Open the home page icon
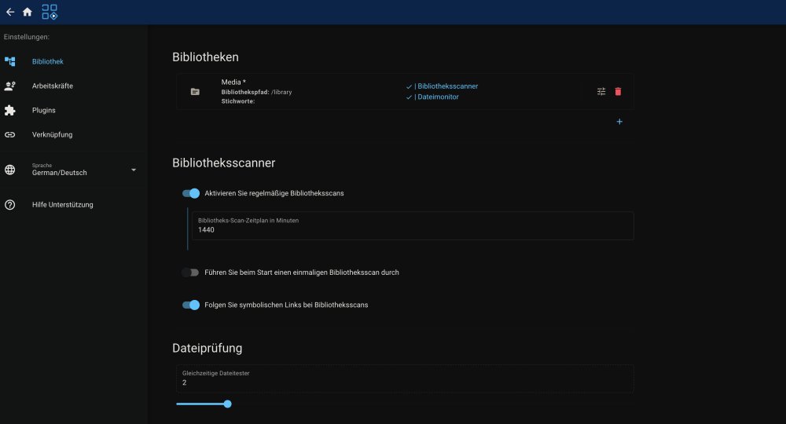The width and height of the screenshot is (786, 424). coord(27,12)
